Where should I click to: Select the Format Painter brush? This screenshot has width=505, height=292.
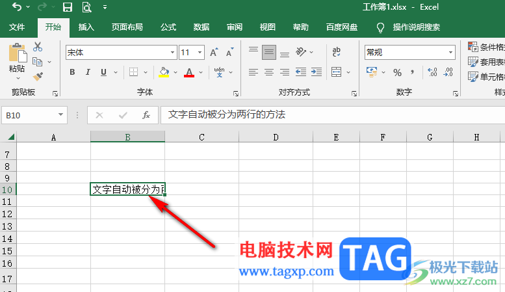click(x=38, y=76)
